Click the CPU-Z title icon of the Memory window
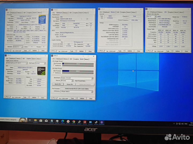 tap(99, 9)
